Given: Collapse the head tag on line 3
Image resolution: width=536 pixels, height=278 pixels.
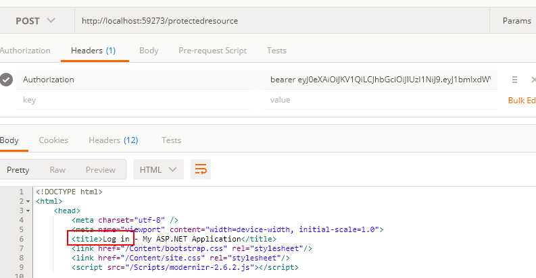Looking at the screenshot, I should [x=28, y=211].
